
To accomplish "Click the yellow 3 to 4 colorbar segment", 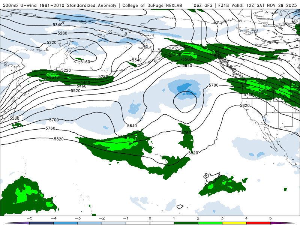I will coord(234,223).
